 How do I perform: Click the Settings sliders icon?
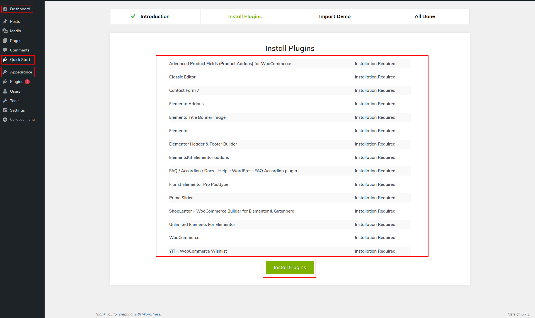pos(5,110)
